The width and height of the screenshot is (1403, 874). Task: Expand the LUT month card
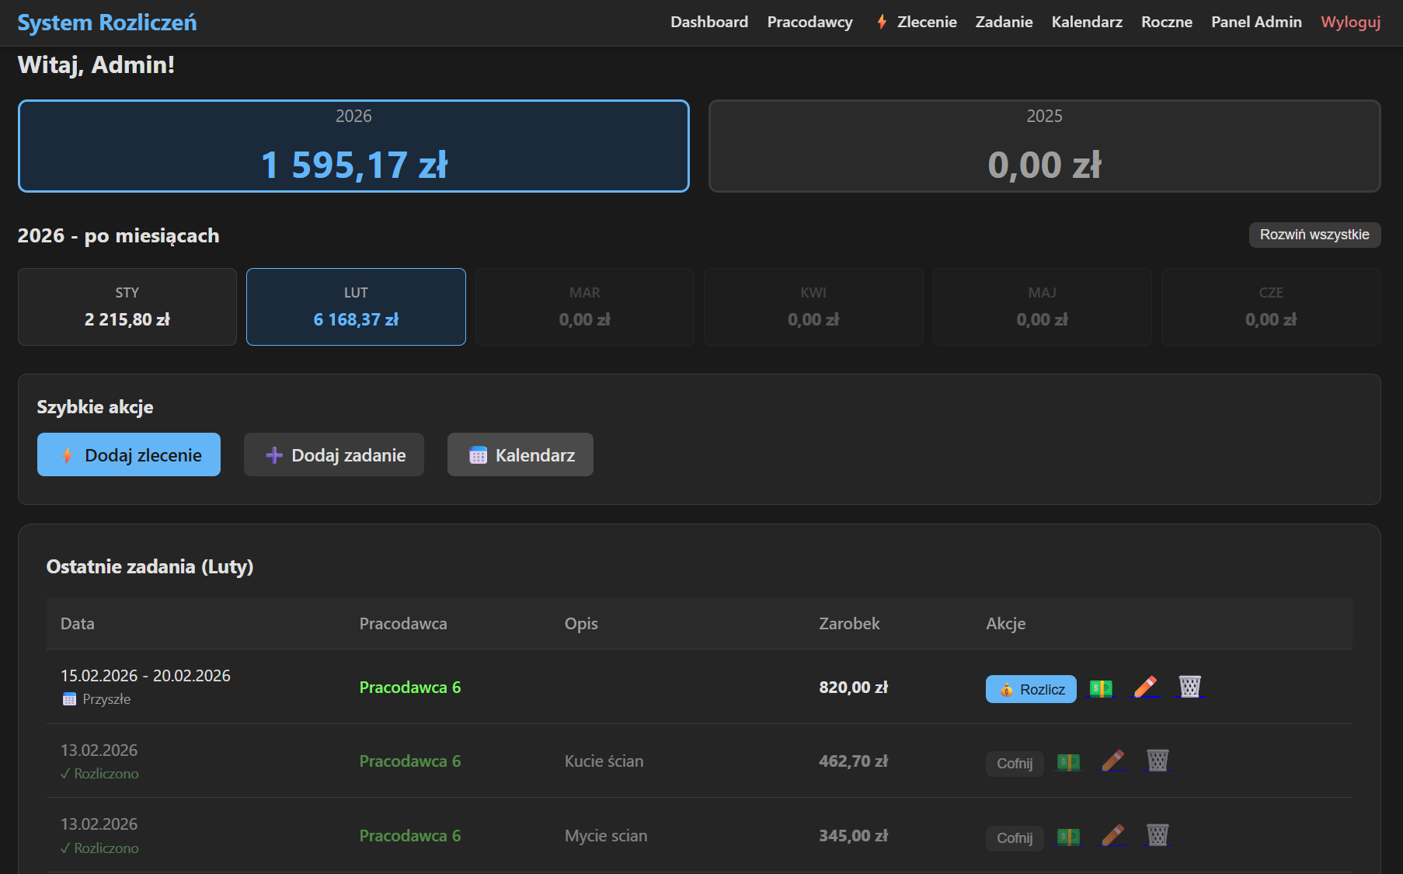point(356,307)
